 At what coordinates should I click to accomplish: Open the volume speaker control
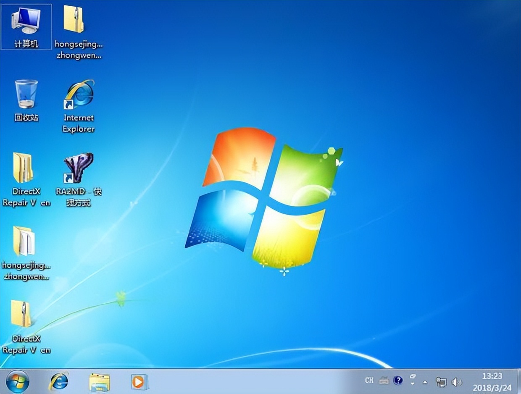pyautogui.click(x=456, y=382)
